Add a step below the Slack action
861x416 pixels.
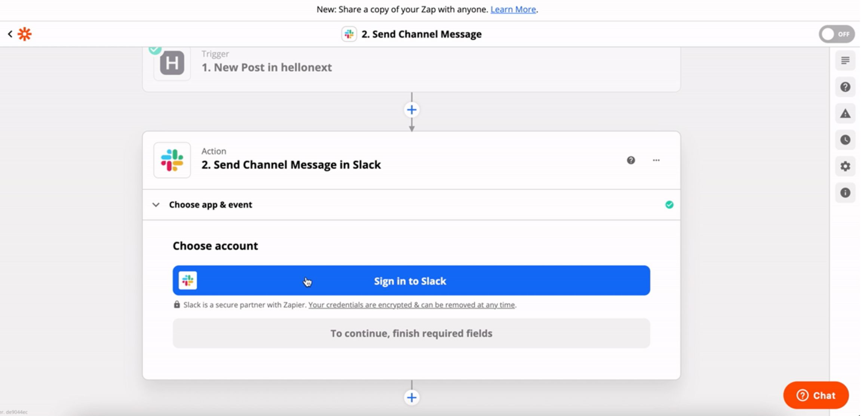pos(411,397)
